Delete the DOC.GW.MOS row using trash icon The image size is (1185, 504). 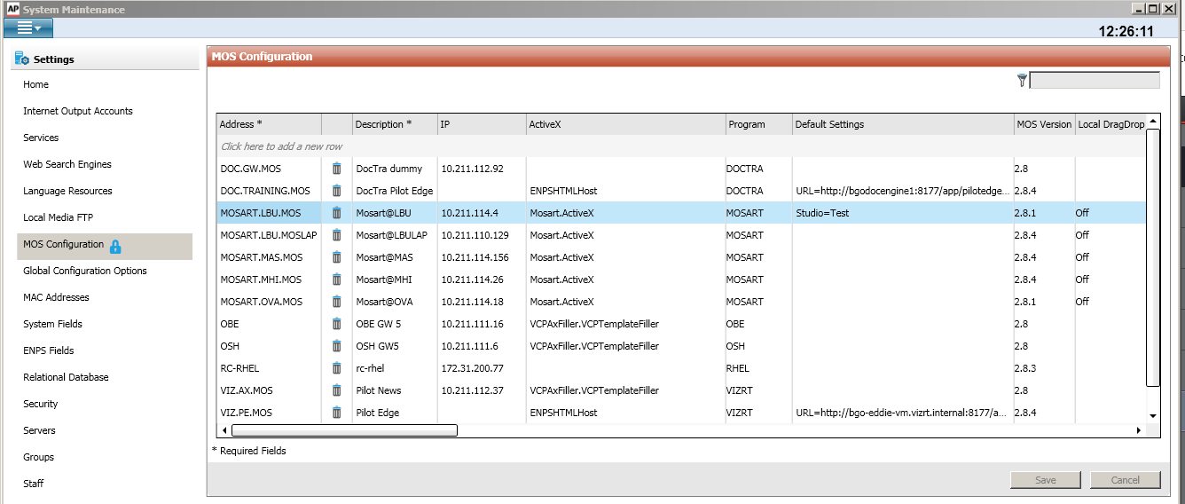pos(336,169)
